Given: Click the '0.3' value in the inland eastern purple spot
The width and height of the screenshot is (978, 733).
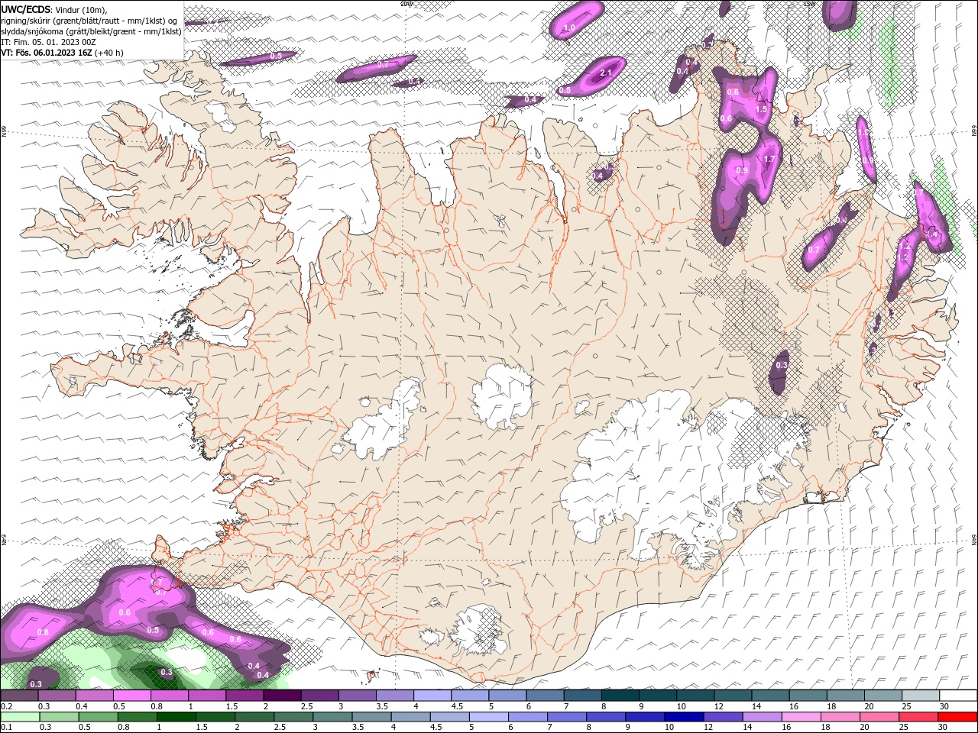Looking at the screenshot, I should tap(782, 366).
